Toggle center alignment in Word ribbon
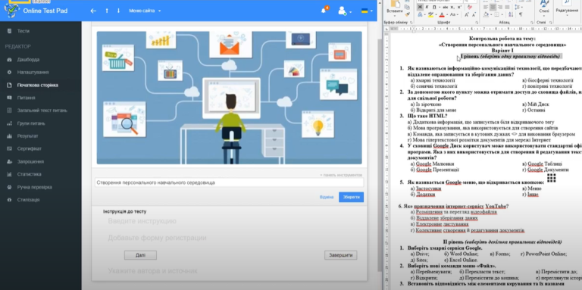 point(493,7)
